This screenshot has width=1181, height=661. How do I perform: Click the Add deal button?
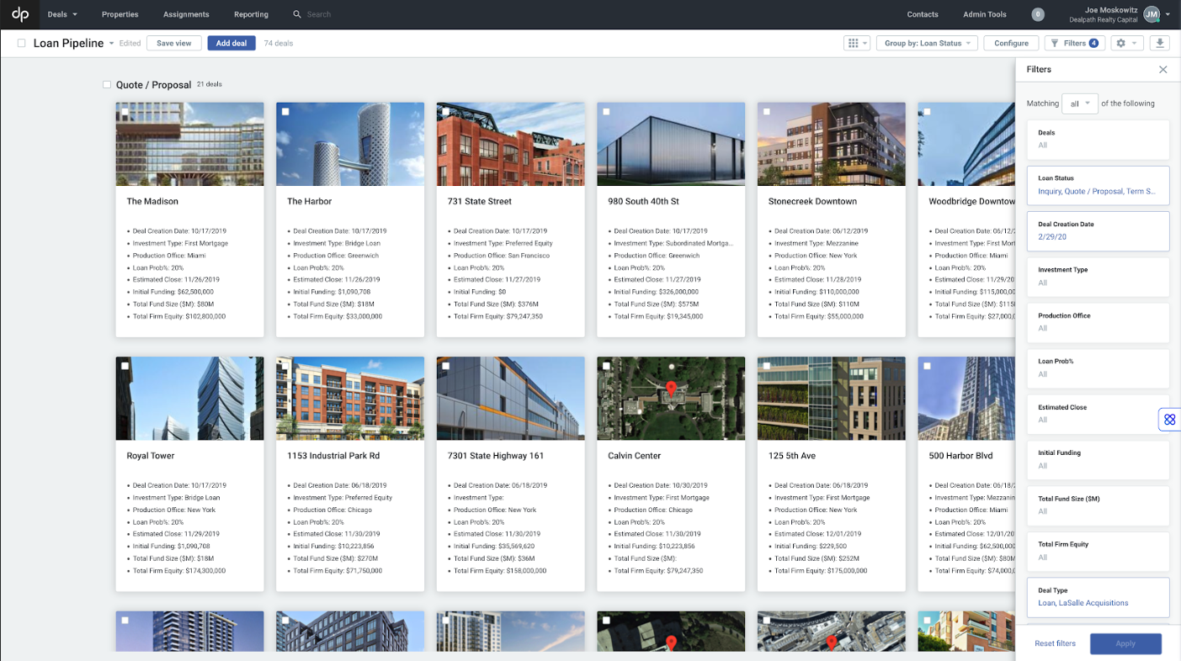point(231,43)
